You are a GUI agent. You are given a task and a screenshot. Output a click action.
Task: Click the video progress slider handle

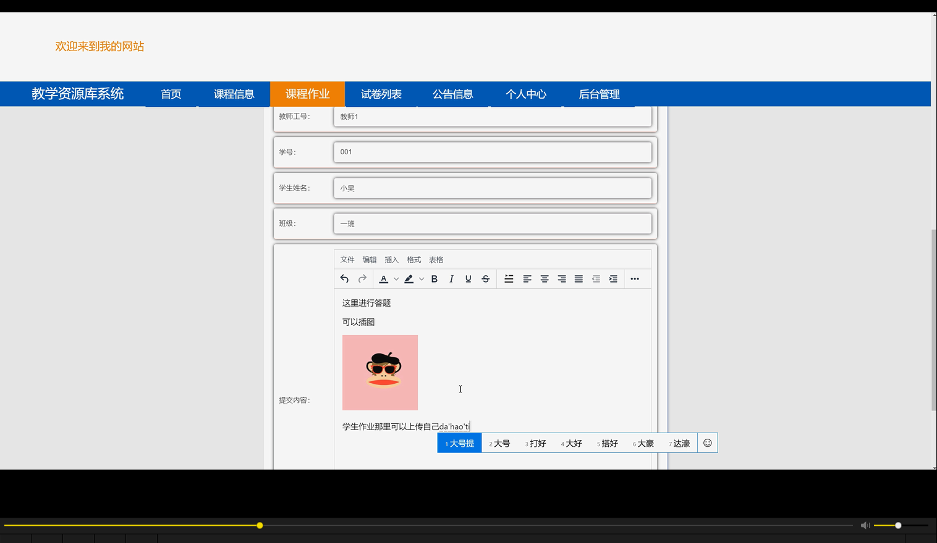[x=259, y=525]
